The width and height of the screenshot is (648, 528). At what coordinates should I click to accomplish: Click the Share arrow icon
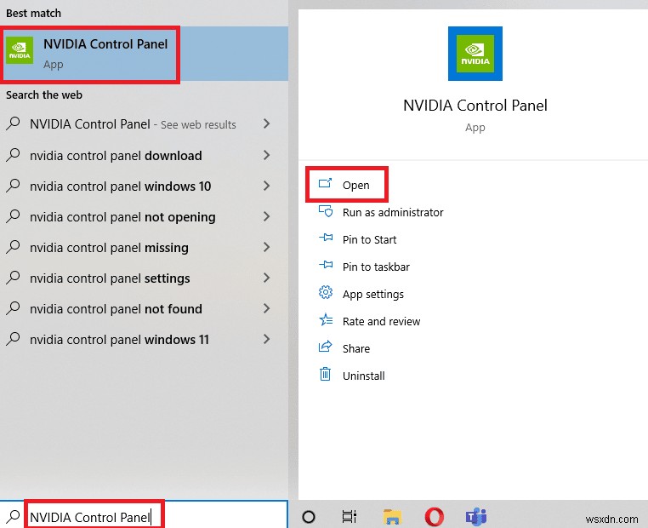(325, 346)
